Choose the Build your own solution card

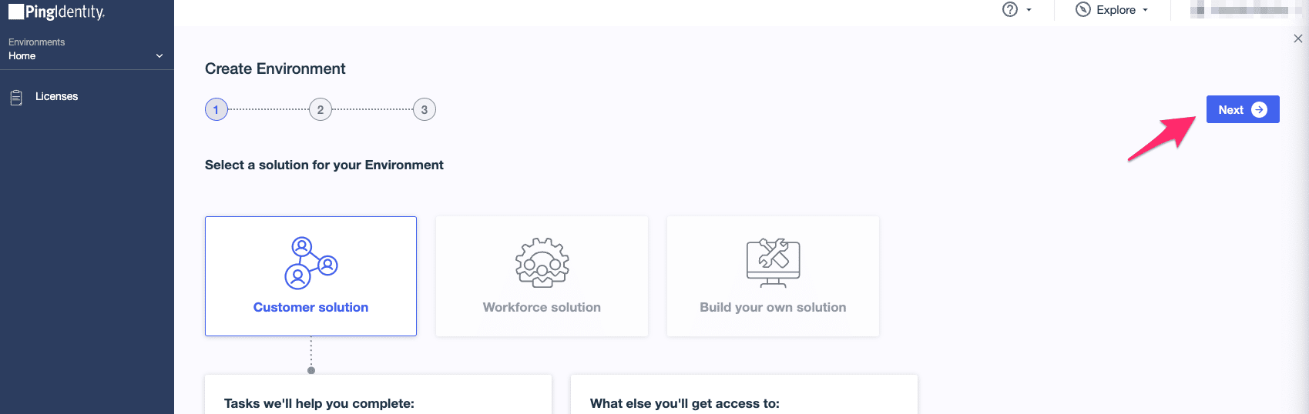773,276
